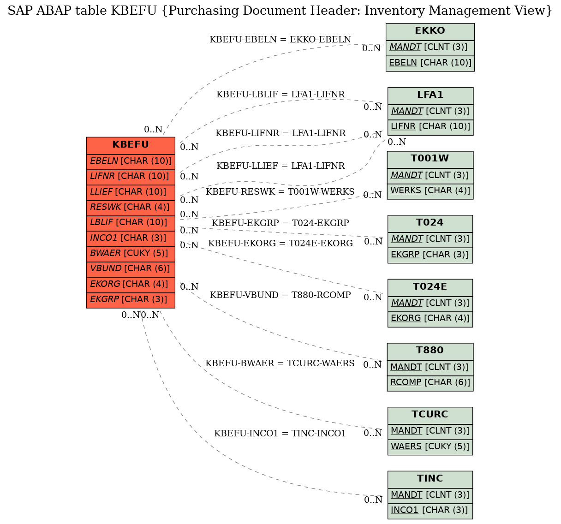Image resolution: width=561 pixels, height=524 pixels.
Task: Click the KBEFU-EKGRP = T024-EKGRP relation label
Action: click(280, 223)
